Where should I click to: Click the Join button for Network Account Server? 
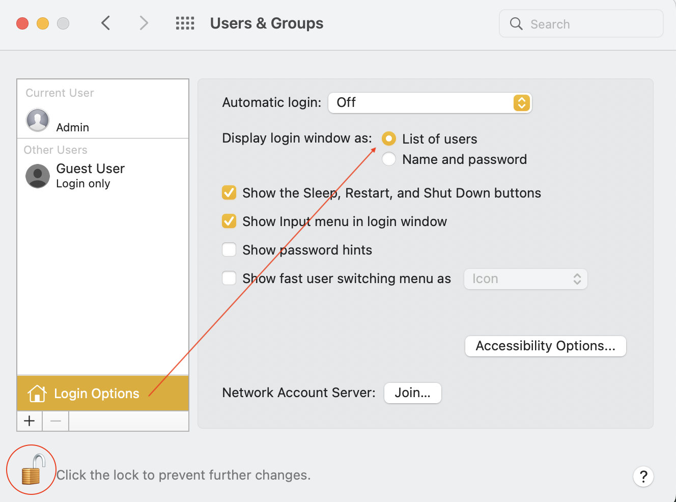pyautogui.click(x=413, y=393)
